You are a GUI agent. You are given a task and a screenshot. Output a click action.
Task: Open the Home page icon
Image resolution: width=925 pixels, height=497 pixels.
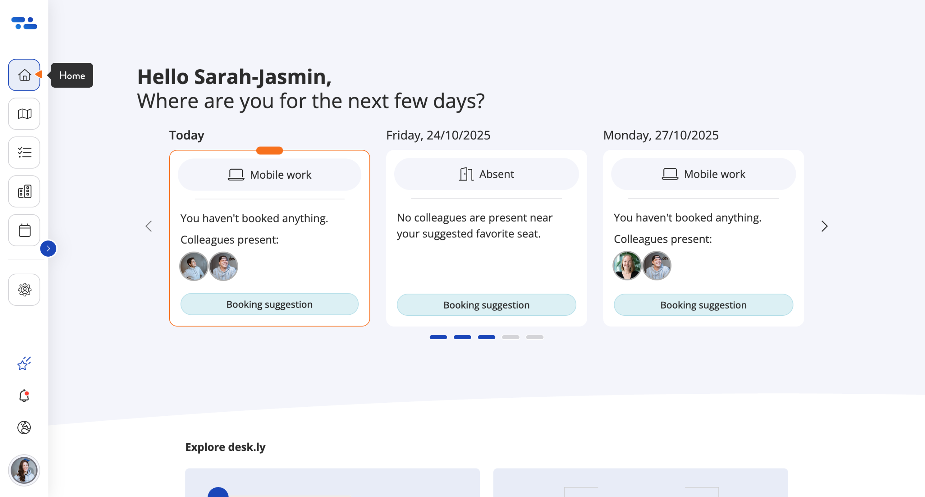click(24, 75)
